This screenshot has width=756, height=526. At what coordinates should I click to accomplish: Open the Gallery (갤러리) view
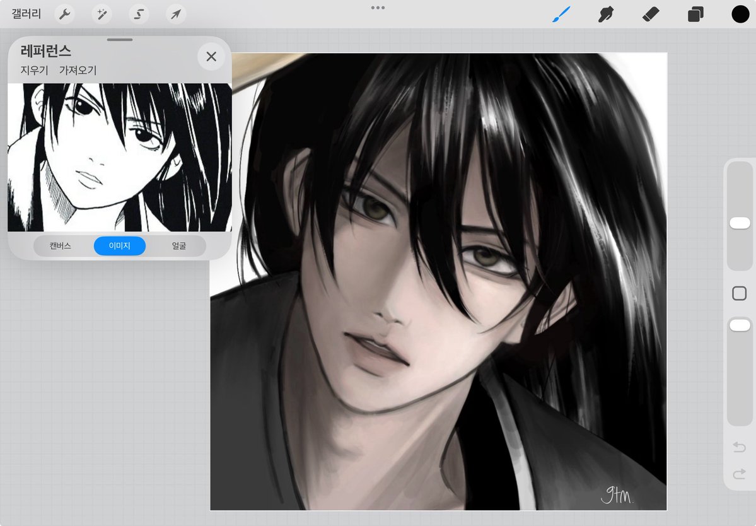[x=26, y=14]
